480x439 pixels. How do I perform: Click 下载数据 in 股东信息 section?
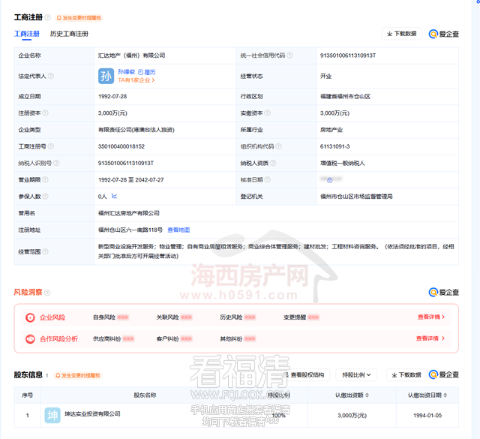coord(406,374)
